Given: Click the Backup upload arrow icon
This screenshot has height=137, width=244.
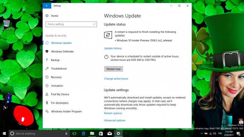Looking at the screenshot, I should pyautogui.click(x=47, y=60).
